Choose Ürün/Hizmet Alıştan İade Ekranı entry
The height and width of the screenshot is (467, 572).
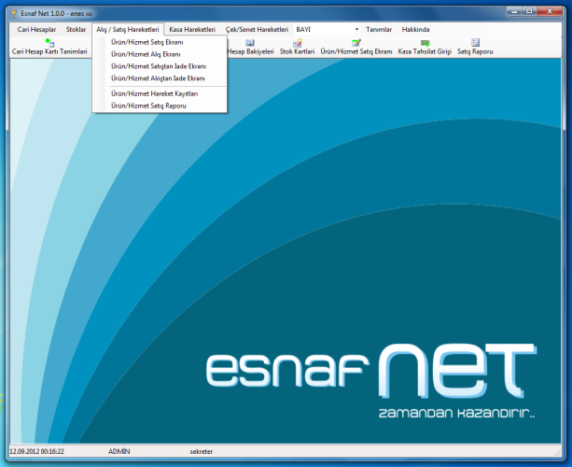(x=160, y=78)
